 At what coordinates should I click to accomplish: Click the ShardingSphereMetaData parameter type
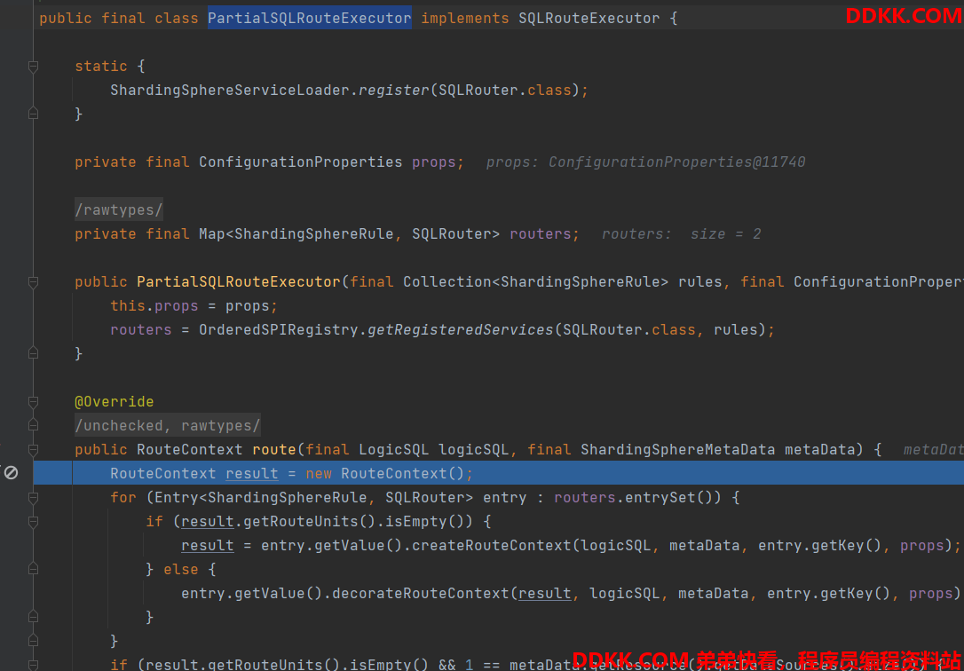(678, 450)
